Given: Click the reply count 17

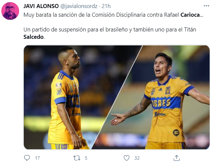Looking at the screenshot, I should [x=37, y=158].
